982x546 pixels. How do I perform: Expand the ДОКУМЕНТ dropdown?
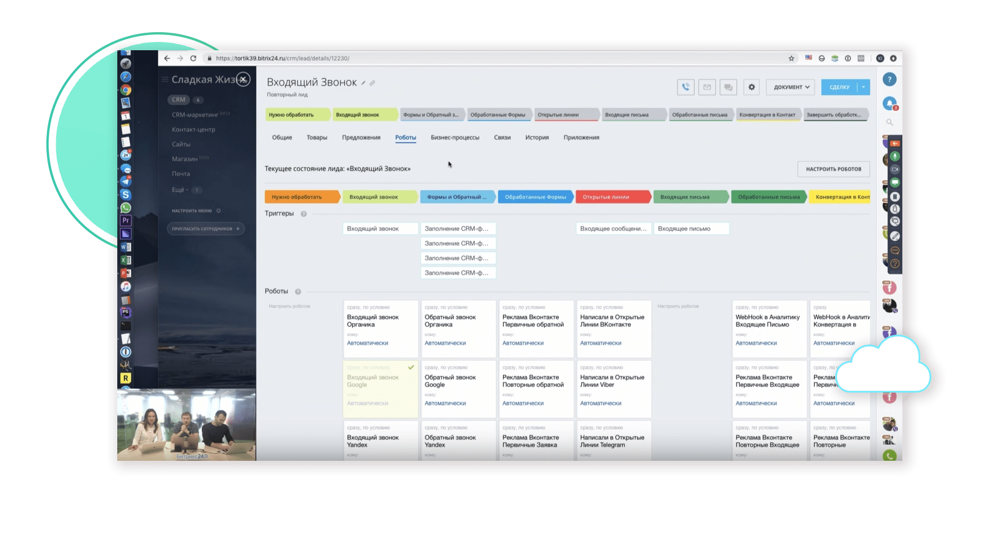tap(791, 87)
